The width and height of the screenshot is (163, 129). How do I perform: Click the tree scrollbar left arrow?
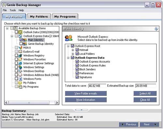point(7,103)
